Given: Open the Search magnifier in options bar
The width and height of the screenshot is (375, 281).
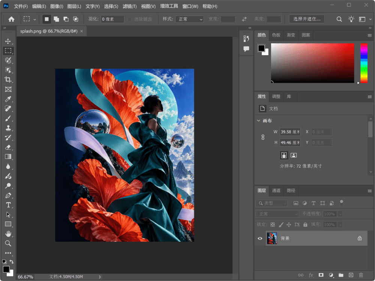Looking at the screenshot, I should (x=339, y=19).
